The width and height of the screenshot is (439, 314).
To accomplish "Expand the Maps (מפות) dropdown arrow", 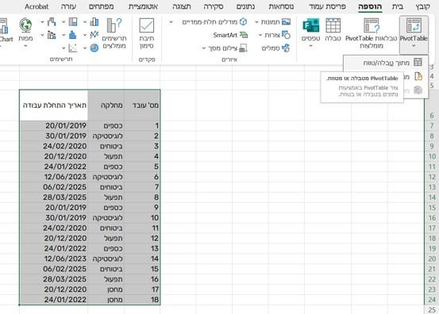I will 25,45.
